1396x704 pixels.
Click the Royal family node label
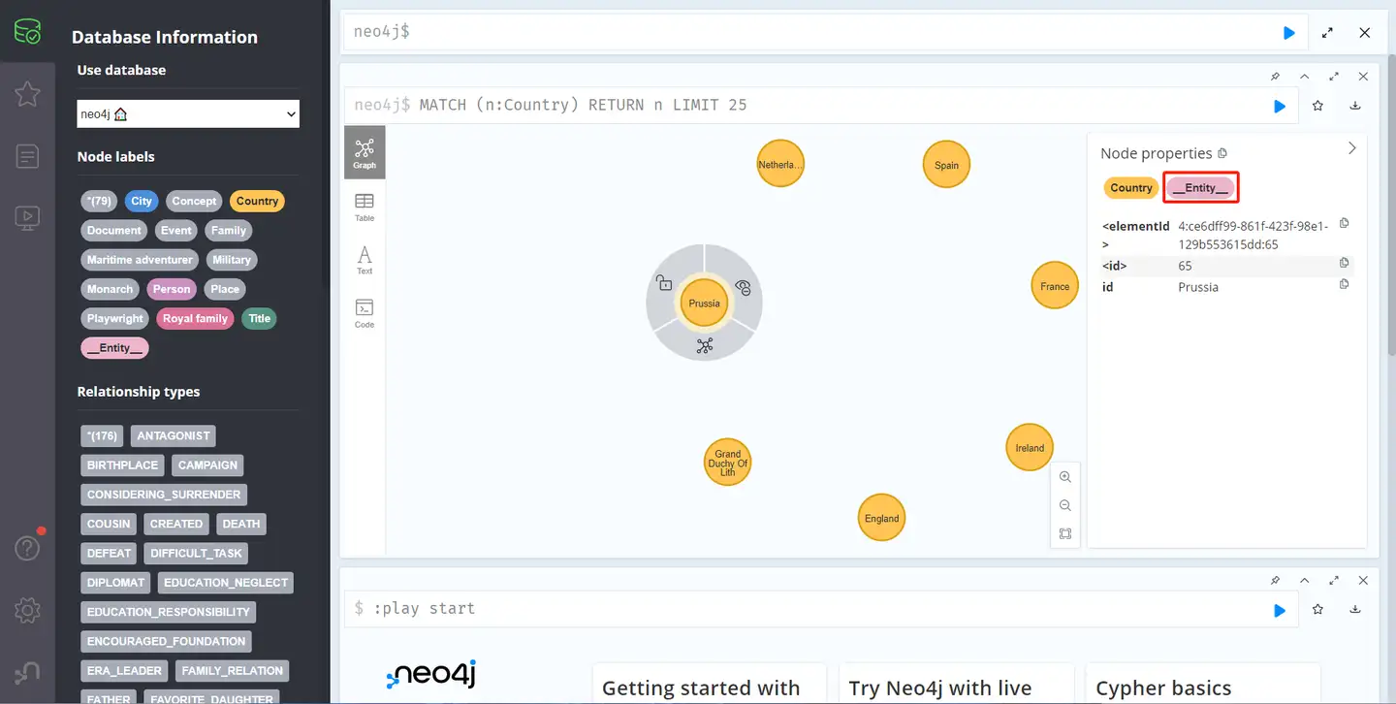pyautogui.click(x=195, y=318)
